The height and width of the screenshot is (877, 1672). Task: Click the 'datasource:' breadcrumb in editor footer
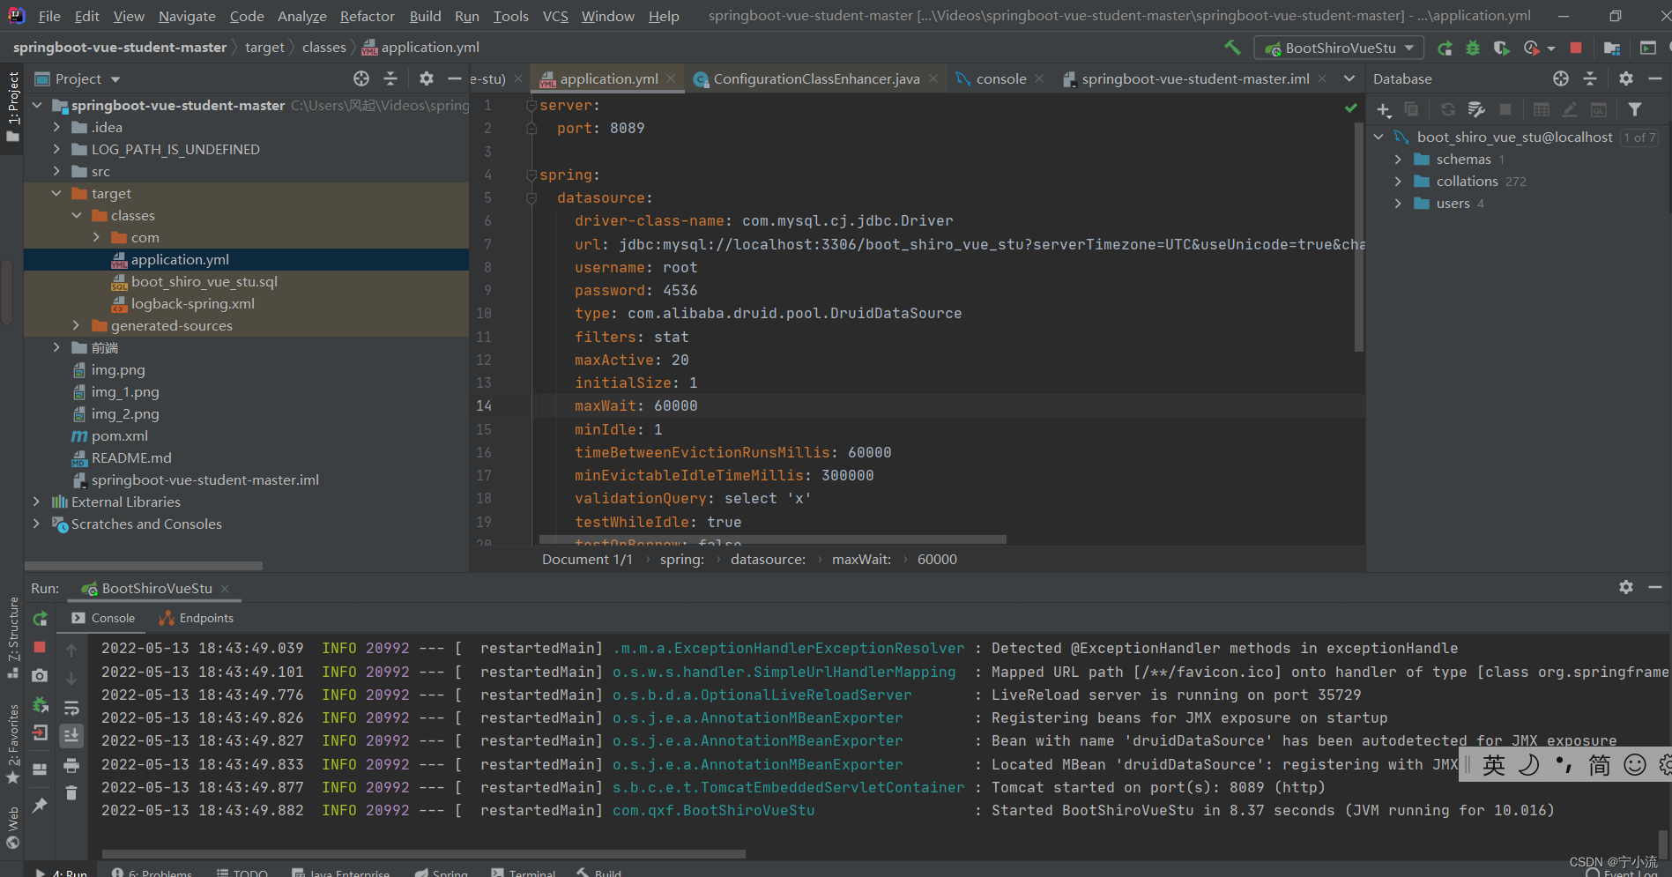[x=768, y=559]
